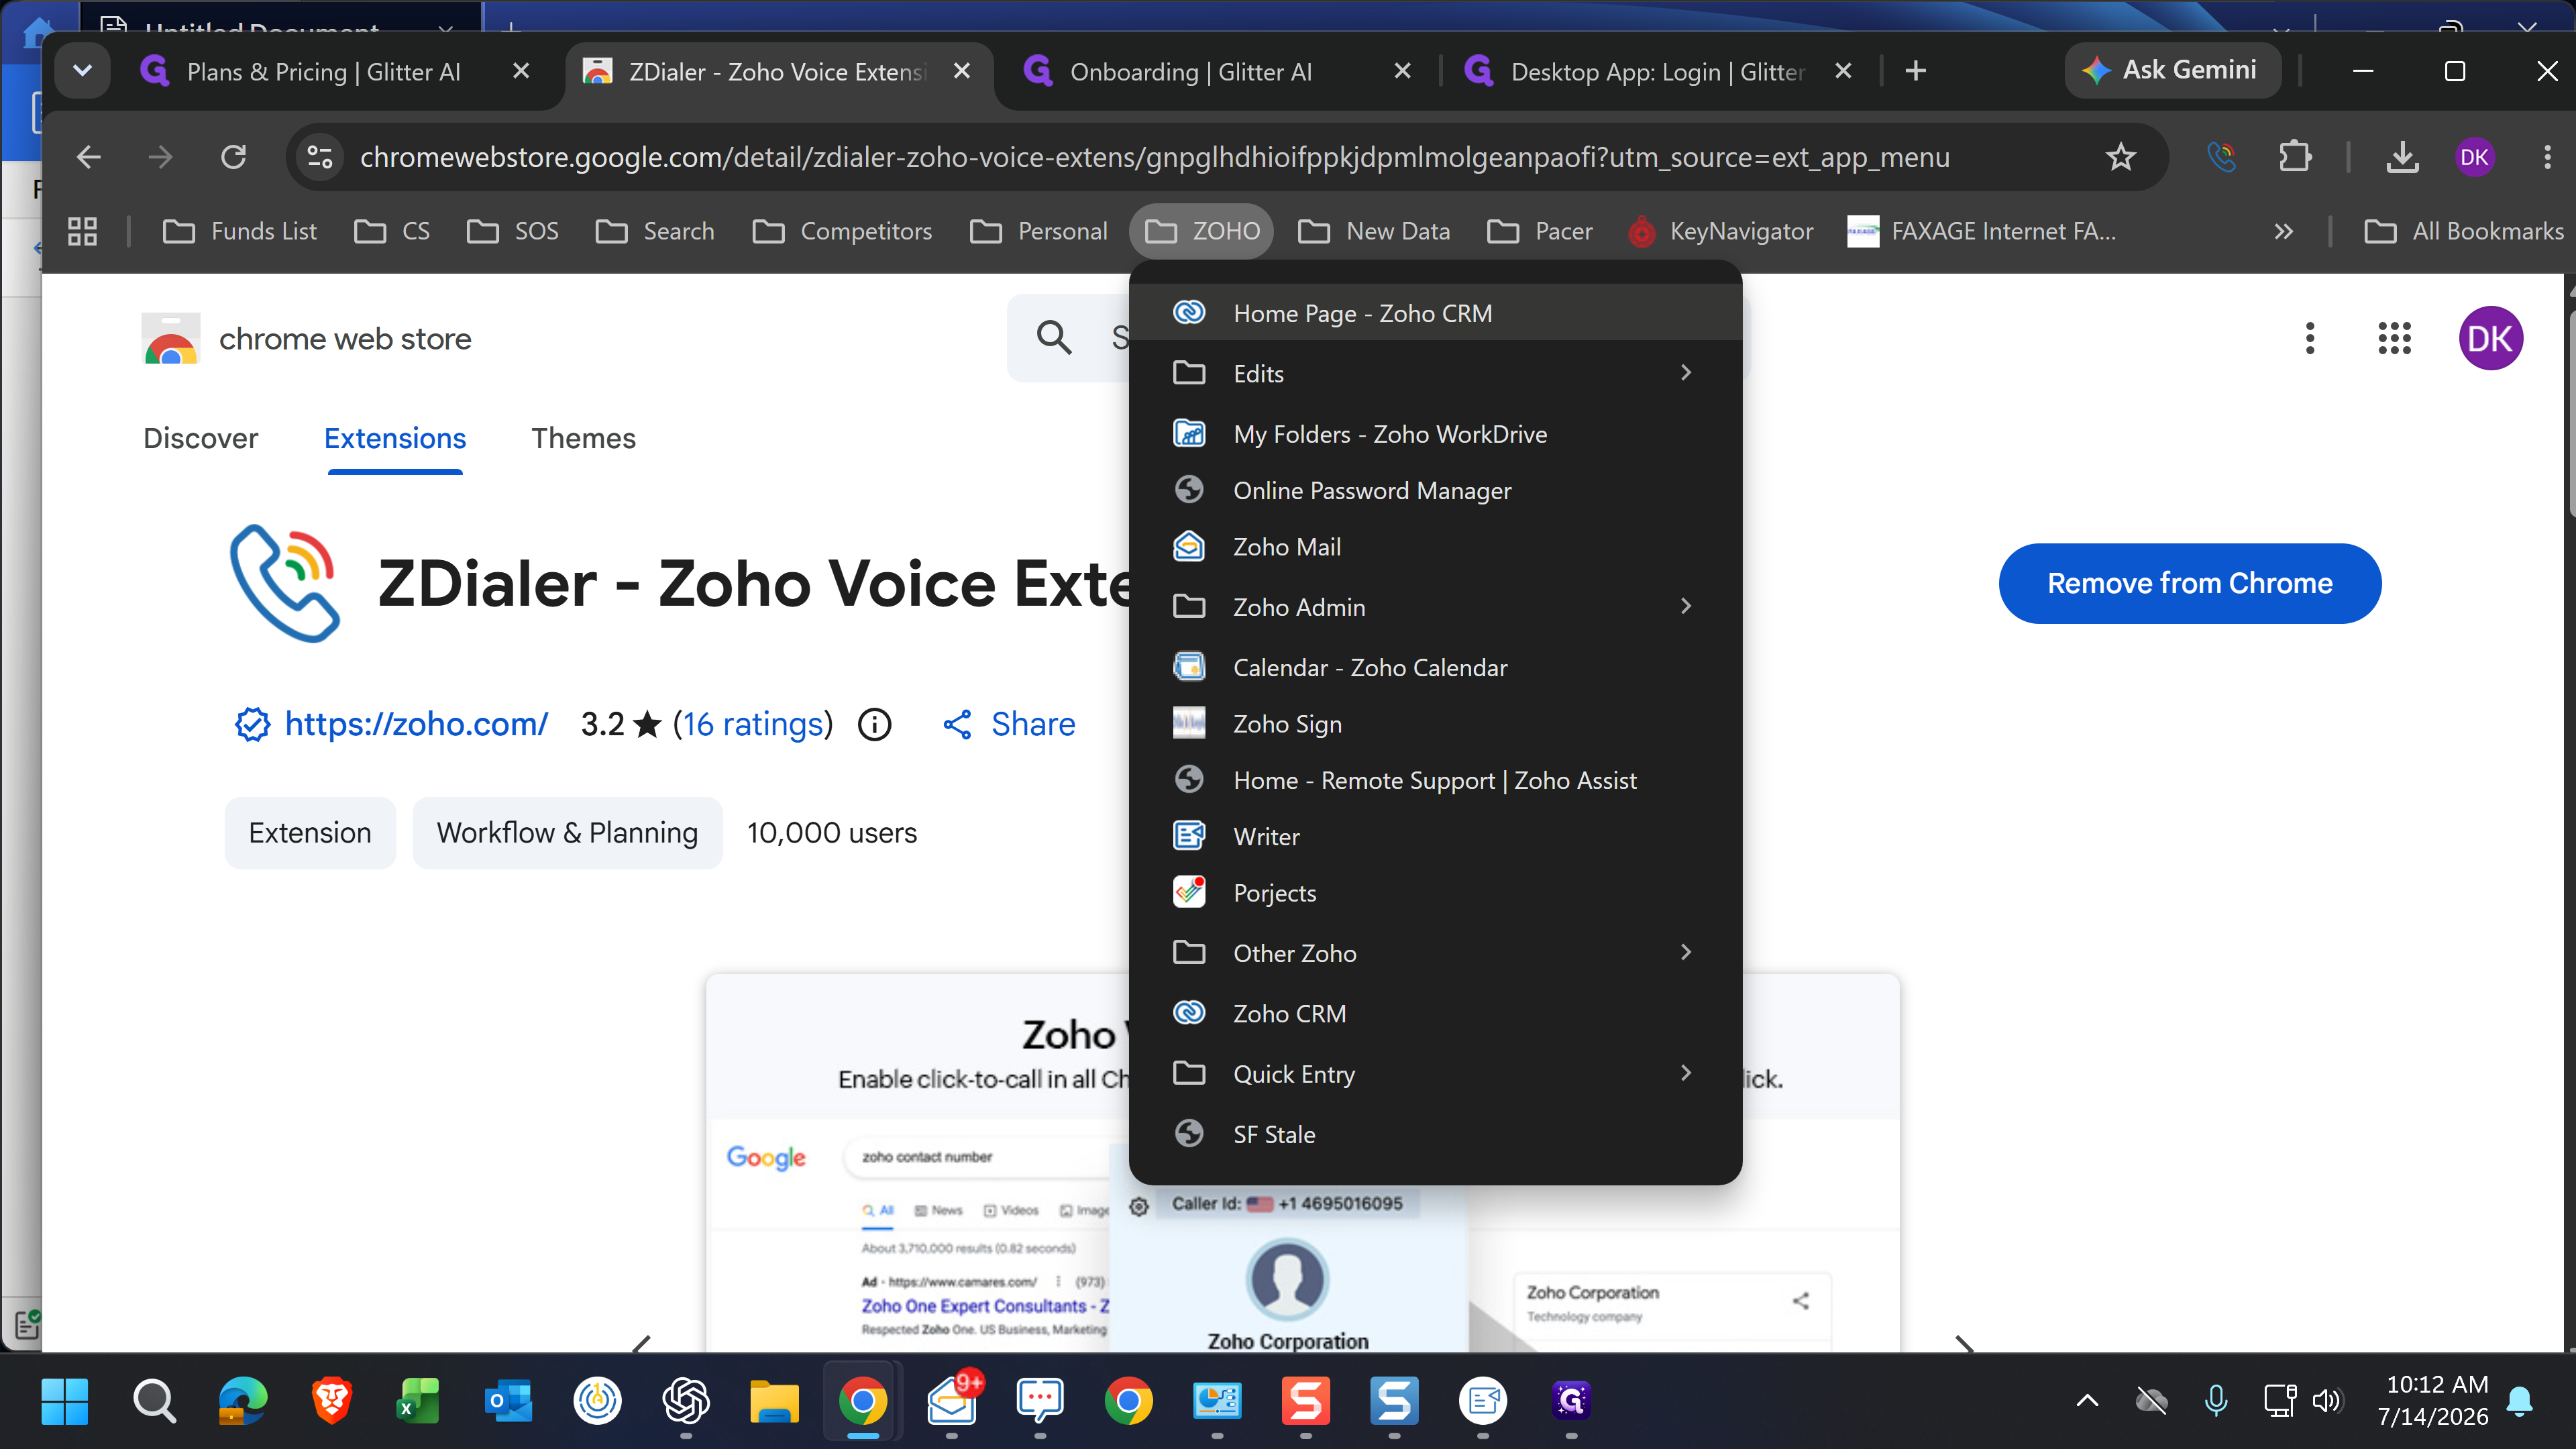Open the Pacer bookmarks folder

coord(1539,231)
